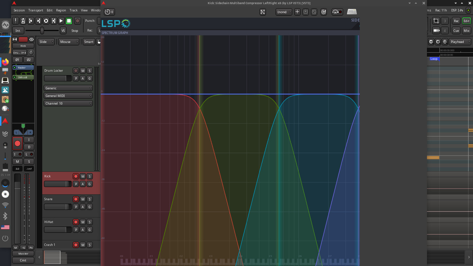
Task: Jump to session start icon
Action: [x=30, y=21]
